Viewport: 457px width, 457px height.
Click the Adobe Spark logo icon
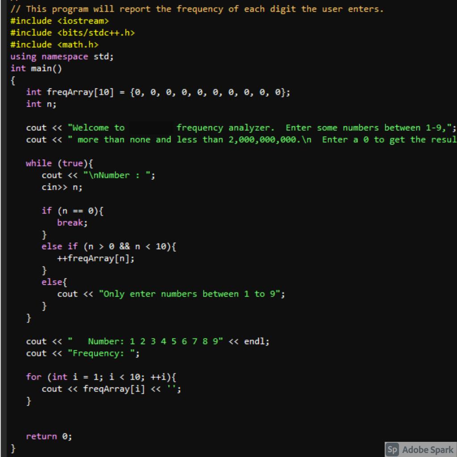point(392,450)
